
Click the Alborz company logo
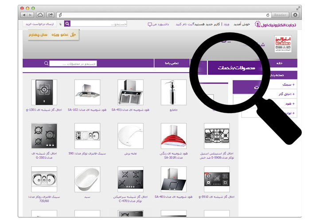[283, 44]
